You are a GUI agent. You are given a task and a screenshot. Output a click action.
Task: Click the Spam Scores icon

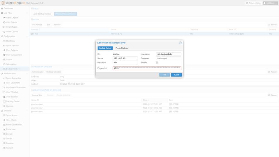pos(4,115)
